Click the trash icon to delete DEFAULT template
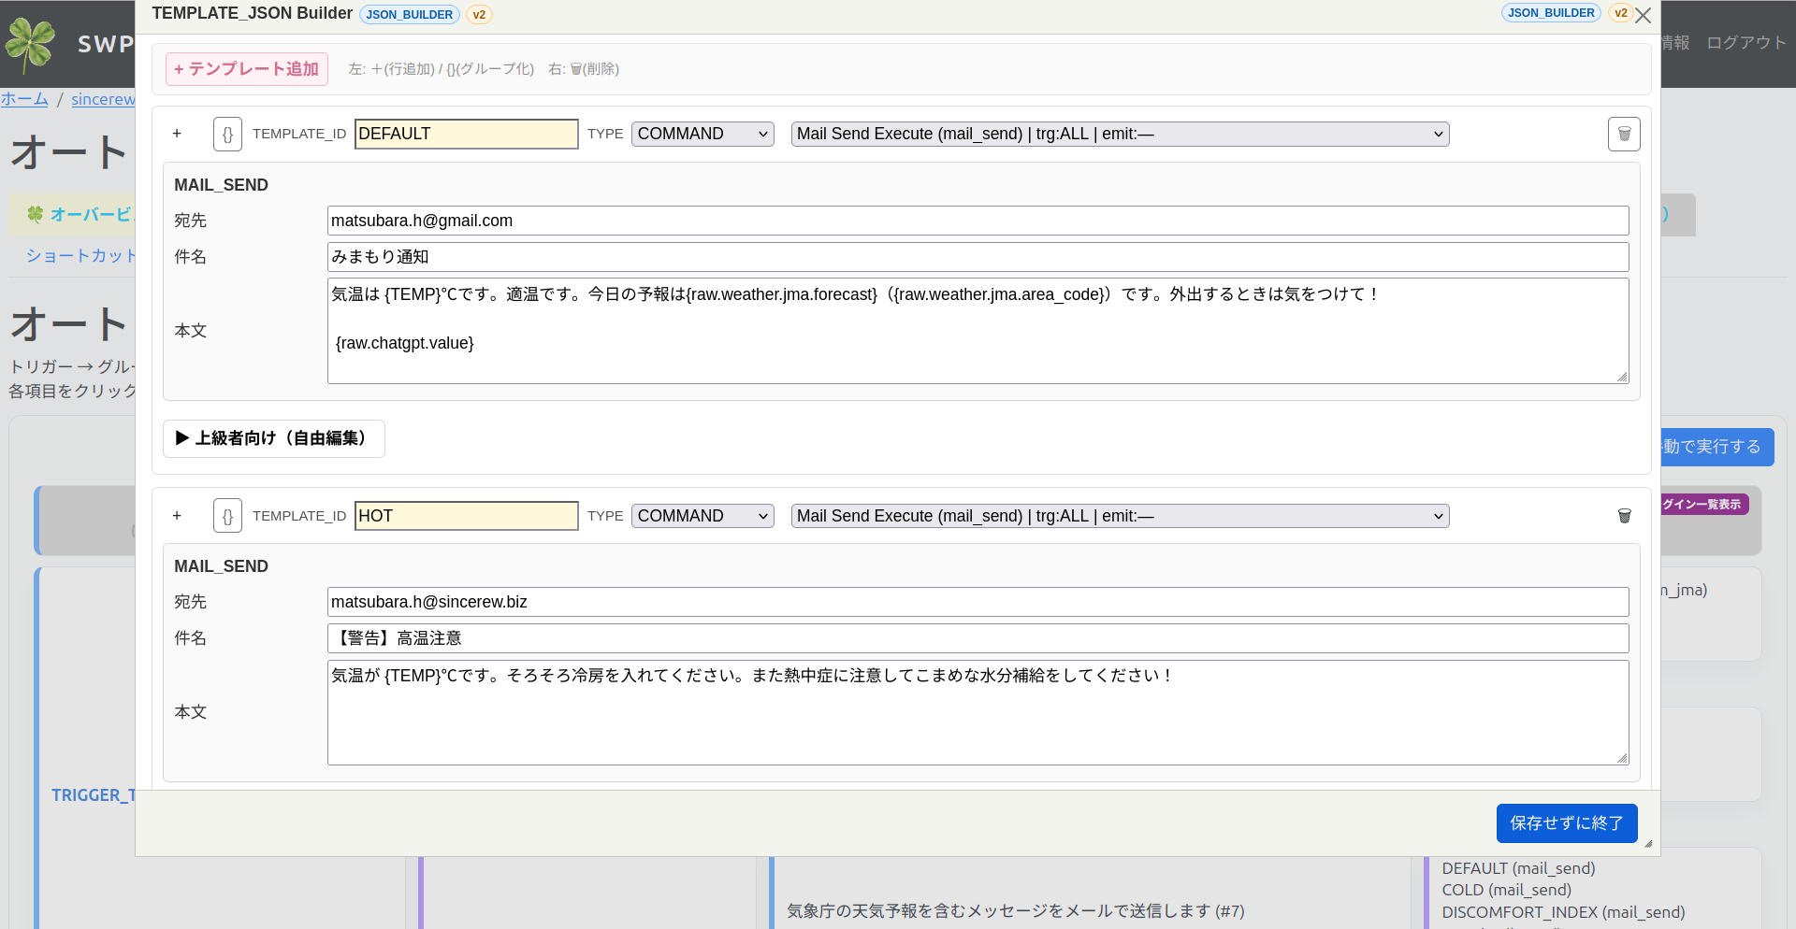The width and height of the screenshot is (1796, 929). coord(1624,134)
